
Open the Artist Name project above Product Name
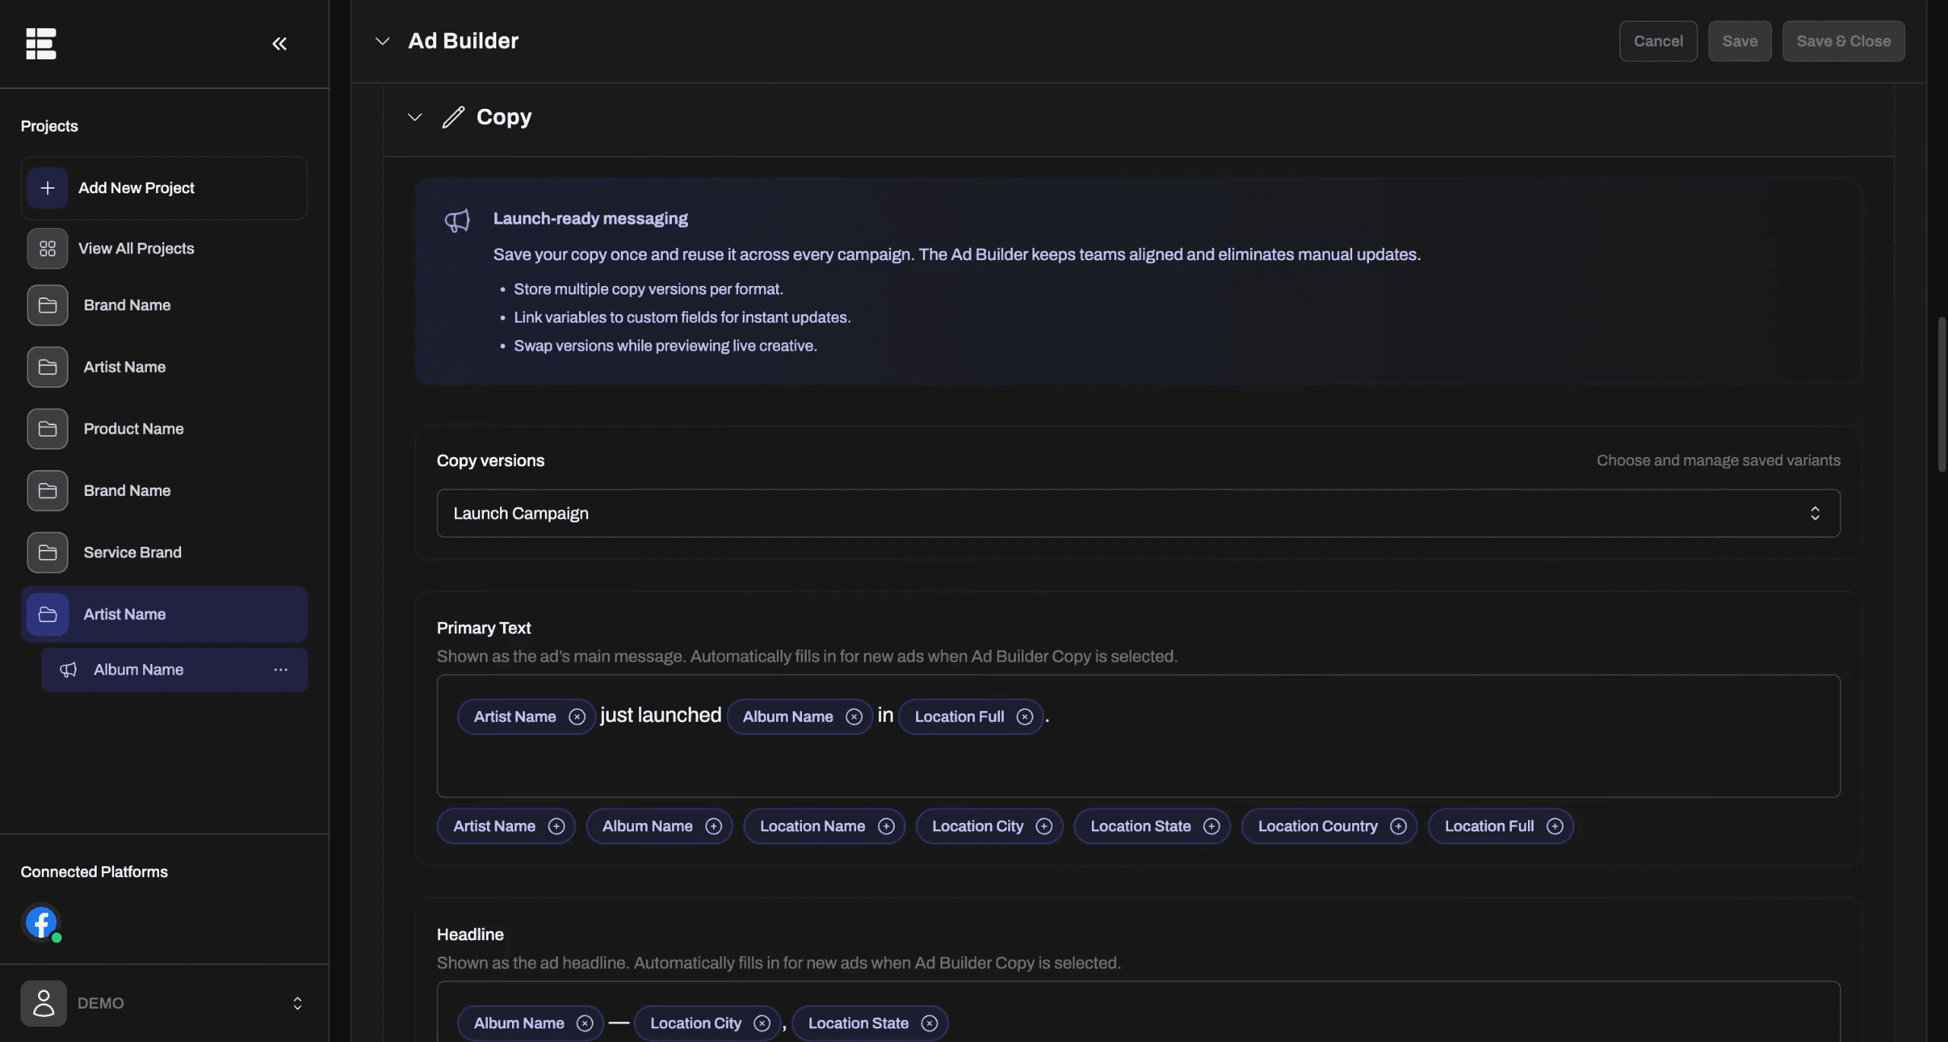[x=164, y=367]
